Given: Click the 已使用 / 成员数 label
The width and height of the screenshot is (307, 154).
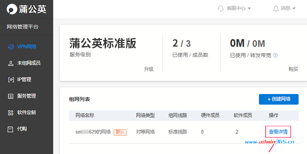Looking at the screenshot, I should click(x=190, y=55).
